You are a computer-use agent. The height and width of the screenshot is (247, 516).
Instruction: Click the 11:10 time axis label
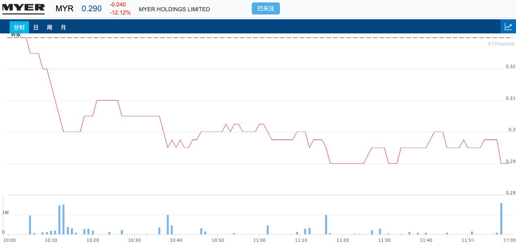click(x=301, y=240)
